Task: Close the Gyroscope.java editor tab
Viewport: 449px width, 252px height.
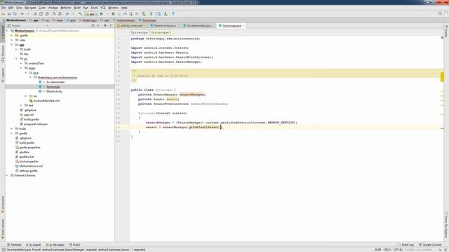Action: pos(244,26)
